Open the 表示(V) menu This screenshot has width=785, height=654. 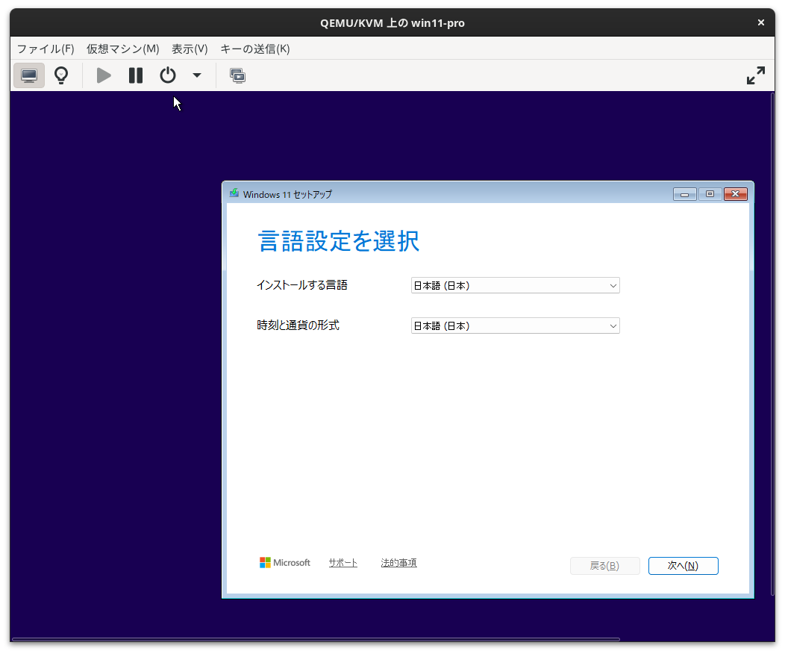(x=190, y=49)
